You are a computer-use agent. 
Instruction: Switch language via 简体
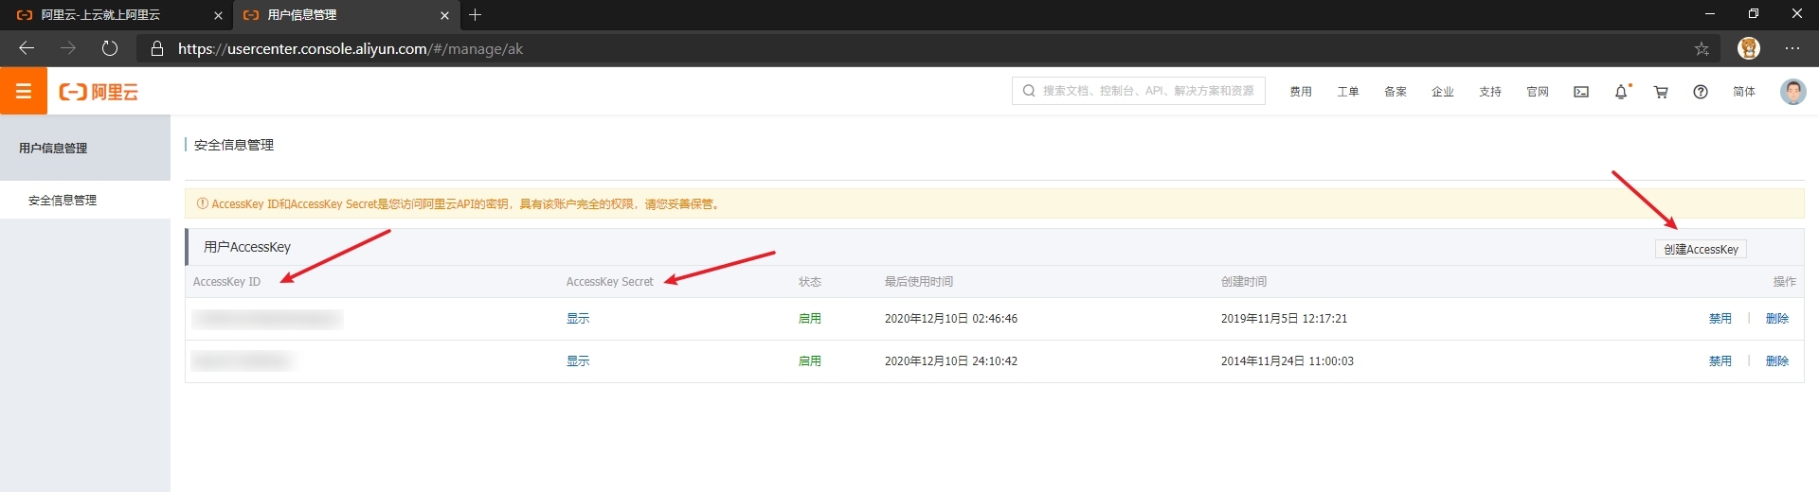1744,92
